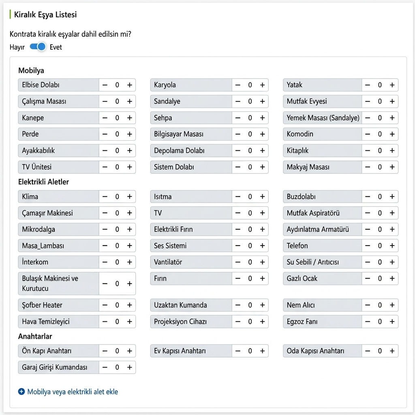415x415 pixels.
Task: Decrease Karyola quantity with minus icon
Action: (237, 85)
